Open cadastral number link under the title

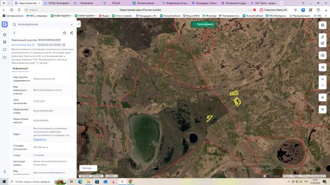pyautogui.click(x=21, y=45)
